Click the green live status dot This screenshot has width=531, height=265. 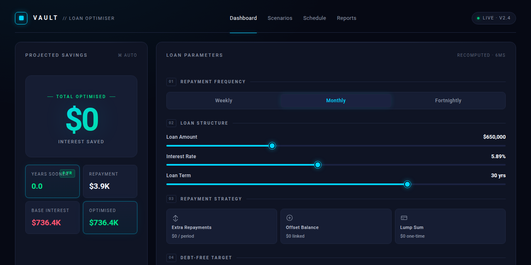coord(478,18)
